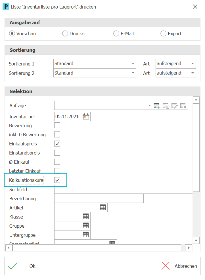
Task: Click the copy query icon
Action: point(166,106)
